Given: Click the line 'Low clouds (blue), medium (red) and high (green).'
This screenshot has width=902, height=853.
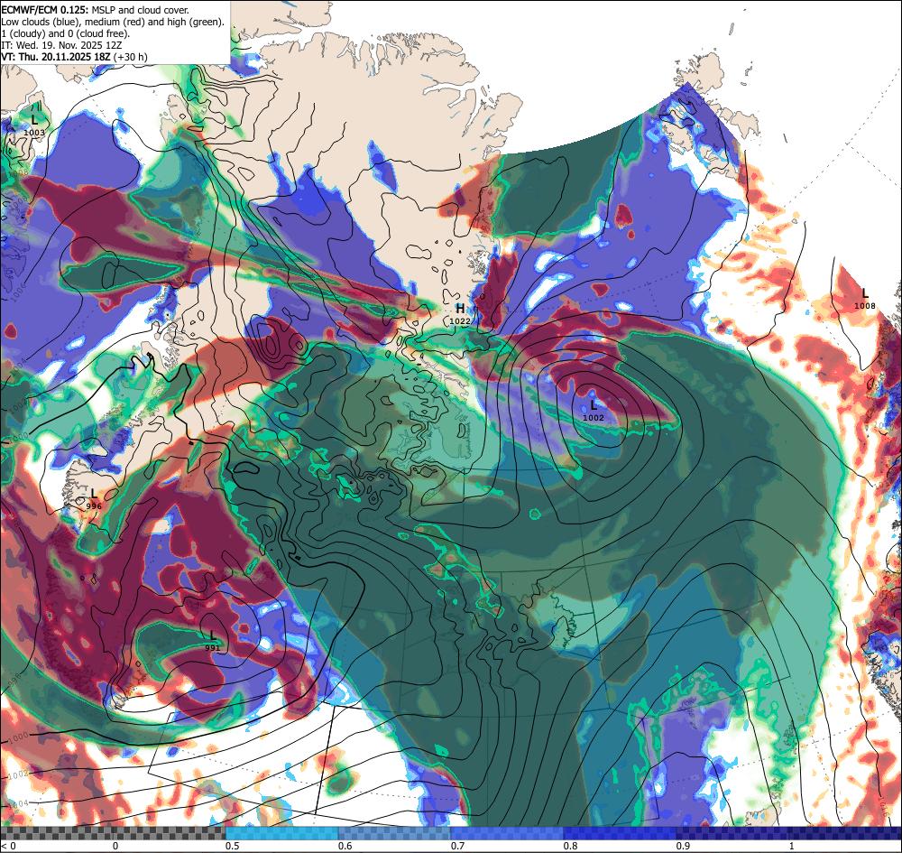Looking at the screenshot, I should coord(113,22).
